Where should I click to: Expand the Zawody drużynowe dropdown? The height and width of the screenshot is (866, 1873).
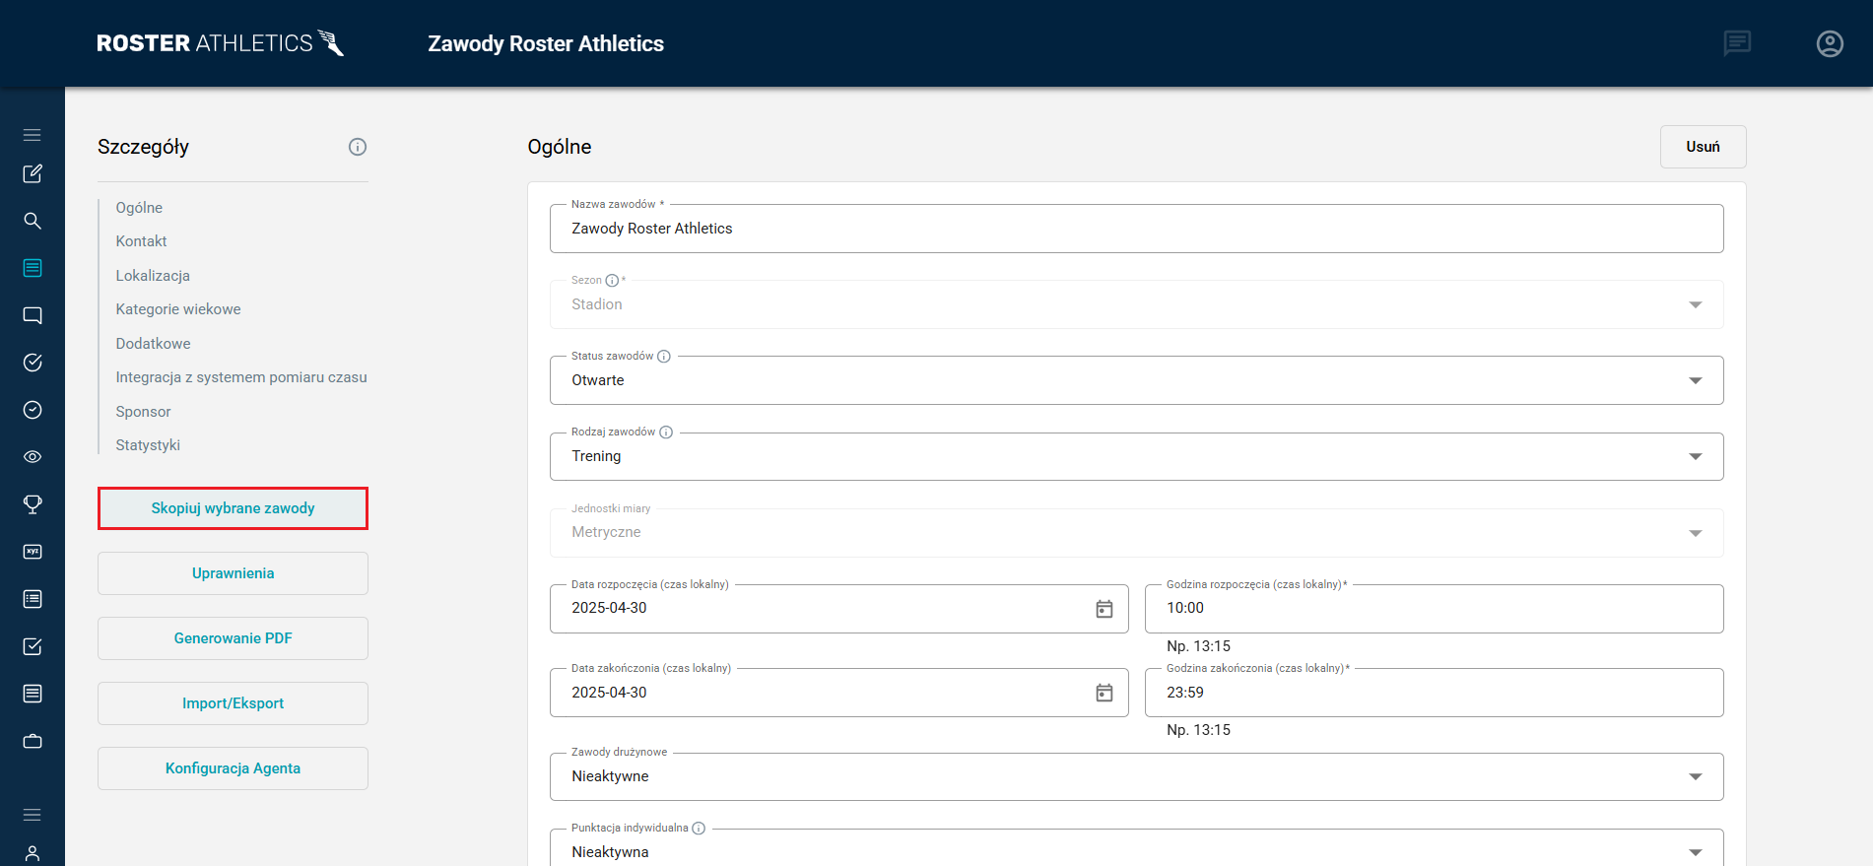pos(1136,776)
